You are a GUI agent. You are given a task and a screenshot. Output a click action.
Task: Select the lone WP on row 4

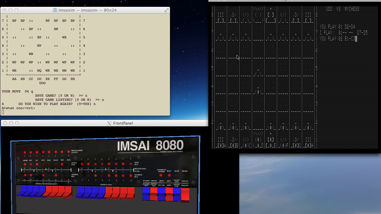[39, 46]
